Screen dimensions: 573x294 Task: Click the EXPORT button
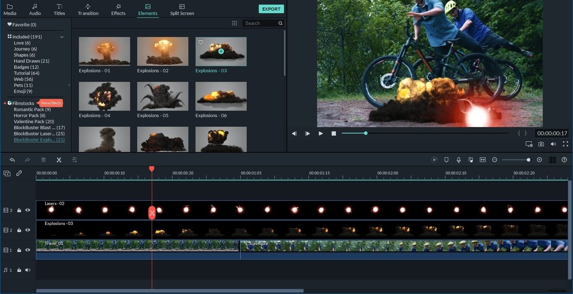pos(271,9)
